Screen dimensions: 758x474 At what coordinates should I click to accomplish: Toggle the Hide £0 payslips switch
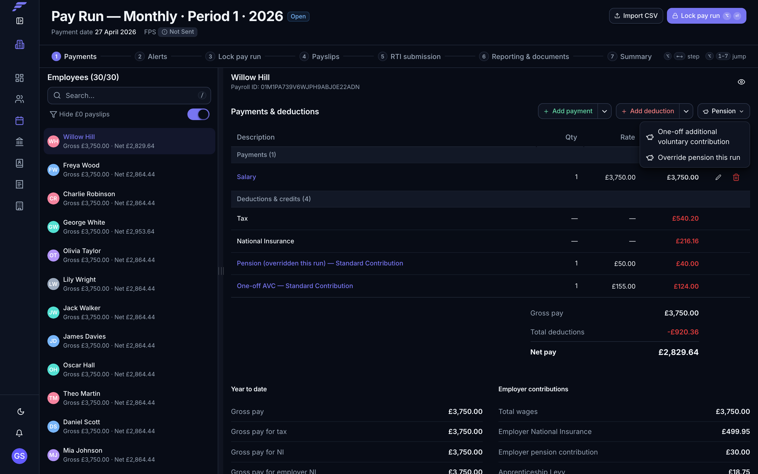tap(198, 115)
